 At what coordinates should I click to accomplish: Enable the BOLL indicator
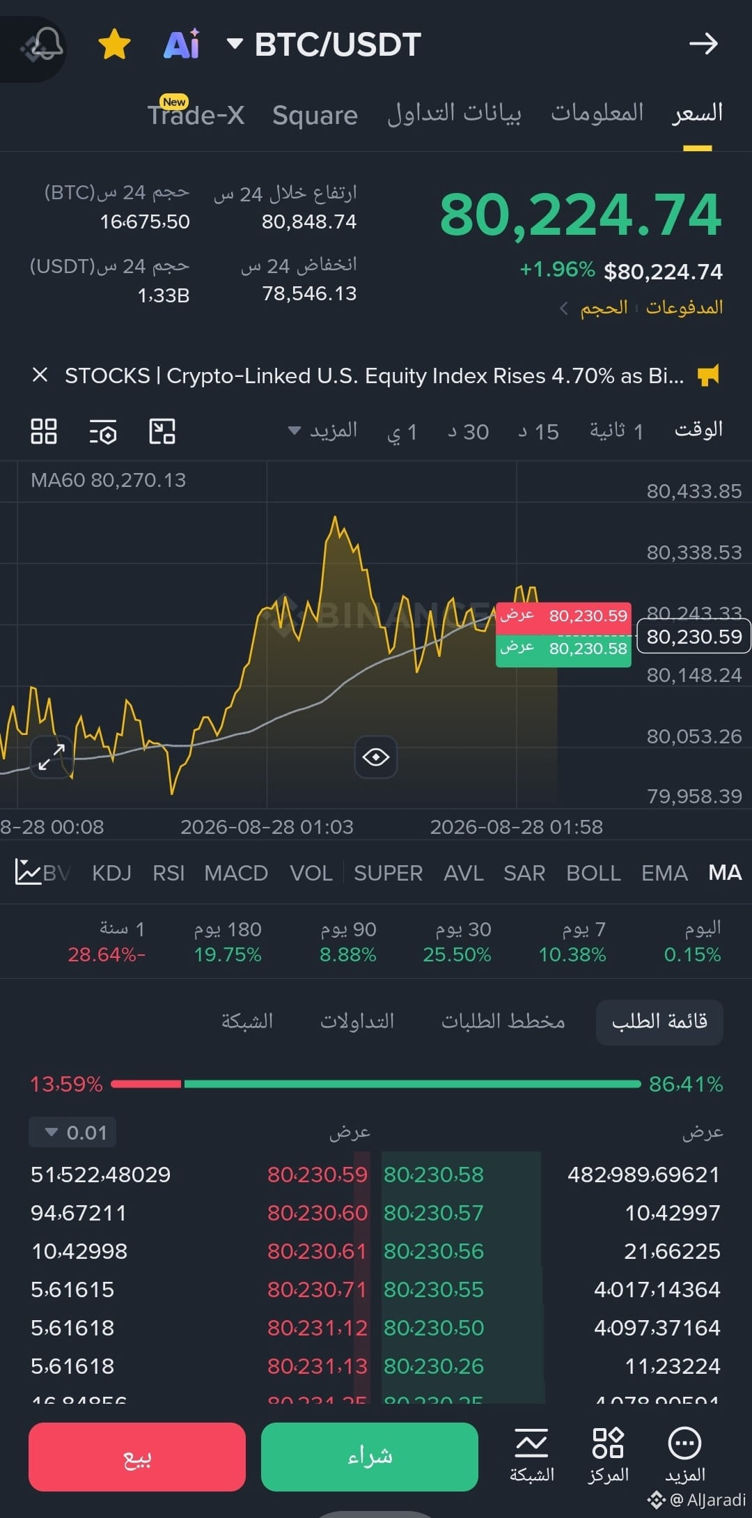click(593, 873)
